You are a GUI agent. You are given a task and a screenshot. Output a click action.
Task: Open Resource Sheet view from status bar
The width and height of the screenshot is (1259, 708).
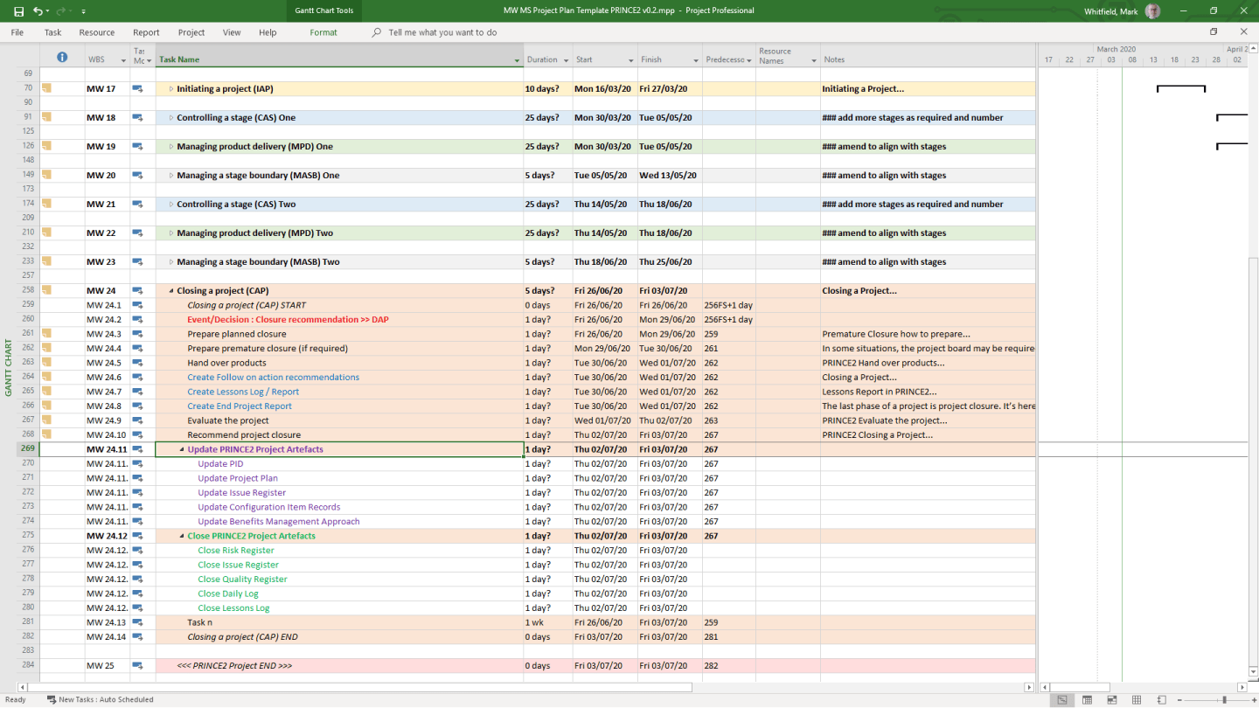pos(1135,699)
